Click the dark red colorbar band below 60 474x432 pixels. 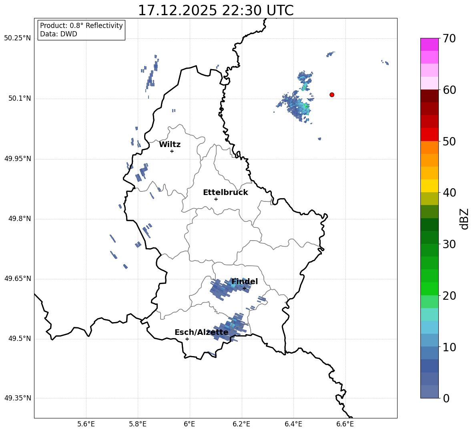click(429, 96)
